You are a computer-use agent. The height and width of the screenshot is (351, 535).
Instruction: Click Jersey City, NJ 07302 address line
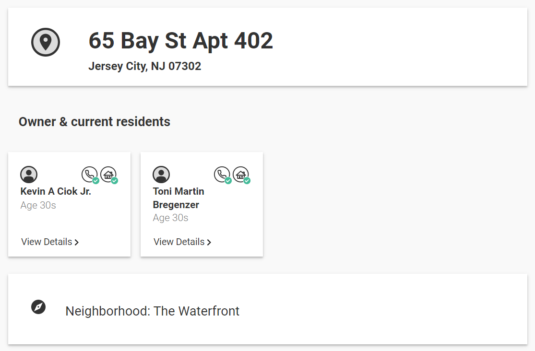pos(145,66)
